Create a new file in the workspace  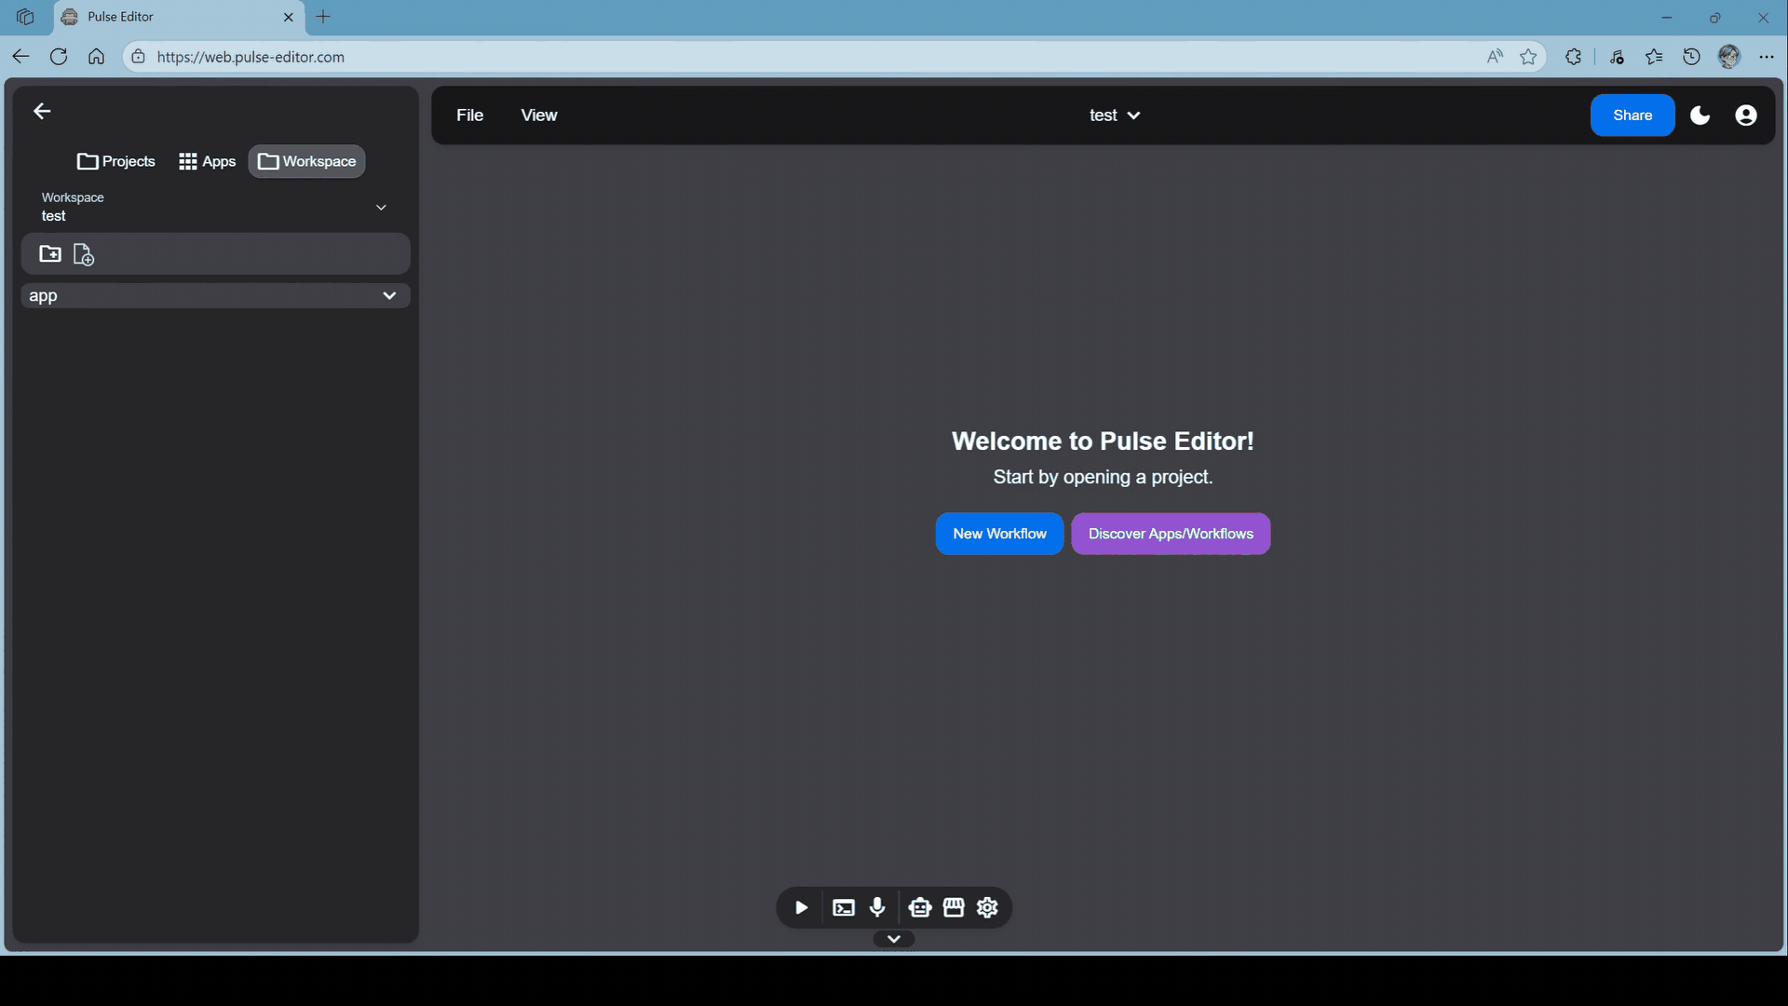click(83, 254)
